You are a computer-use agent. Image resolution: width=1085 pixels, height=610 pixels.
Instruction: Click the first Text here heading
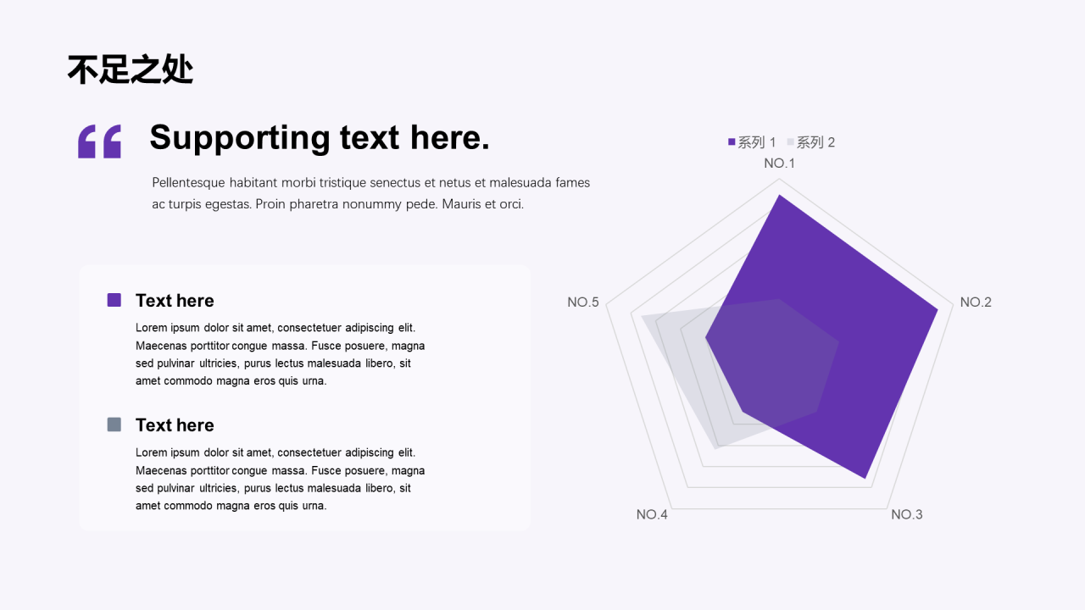point(175,301)
